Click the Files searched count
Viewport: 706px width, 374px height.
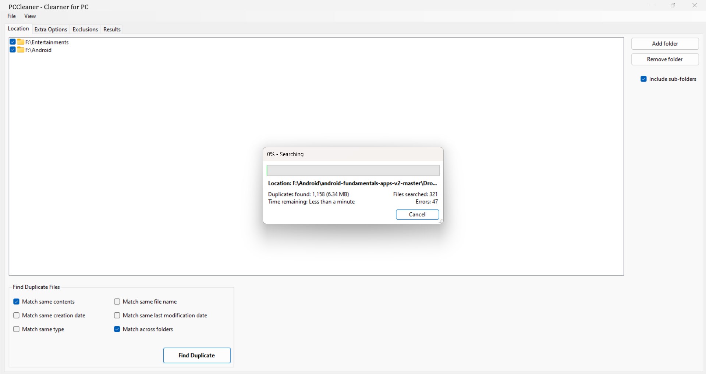click(x=415, y=194)
